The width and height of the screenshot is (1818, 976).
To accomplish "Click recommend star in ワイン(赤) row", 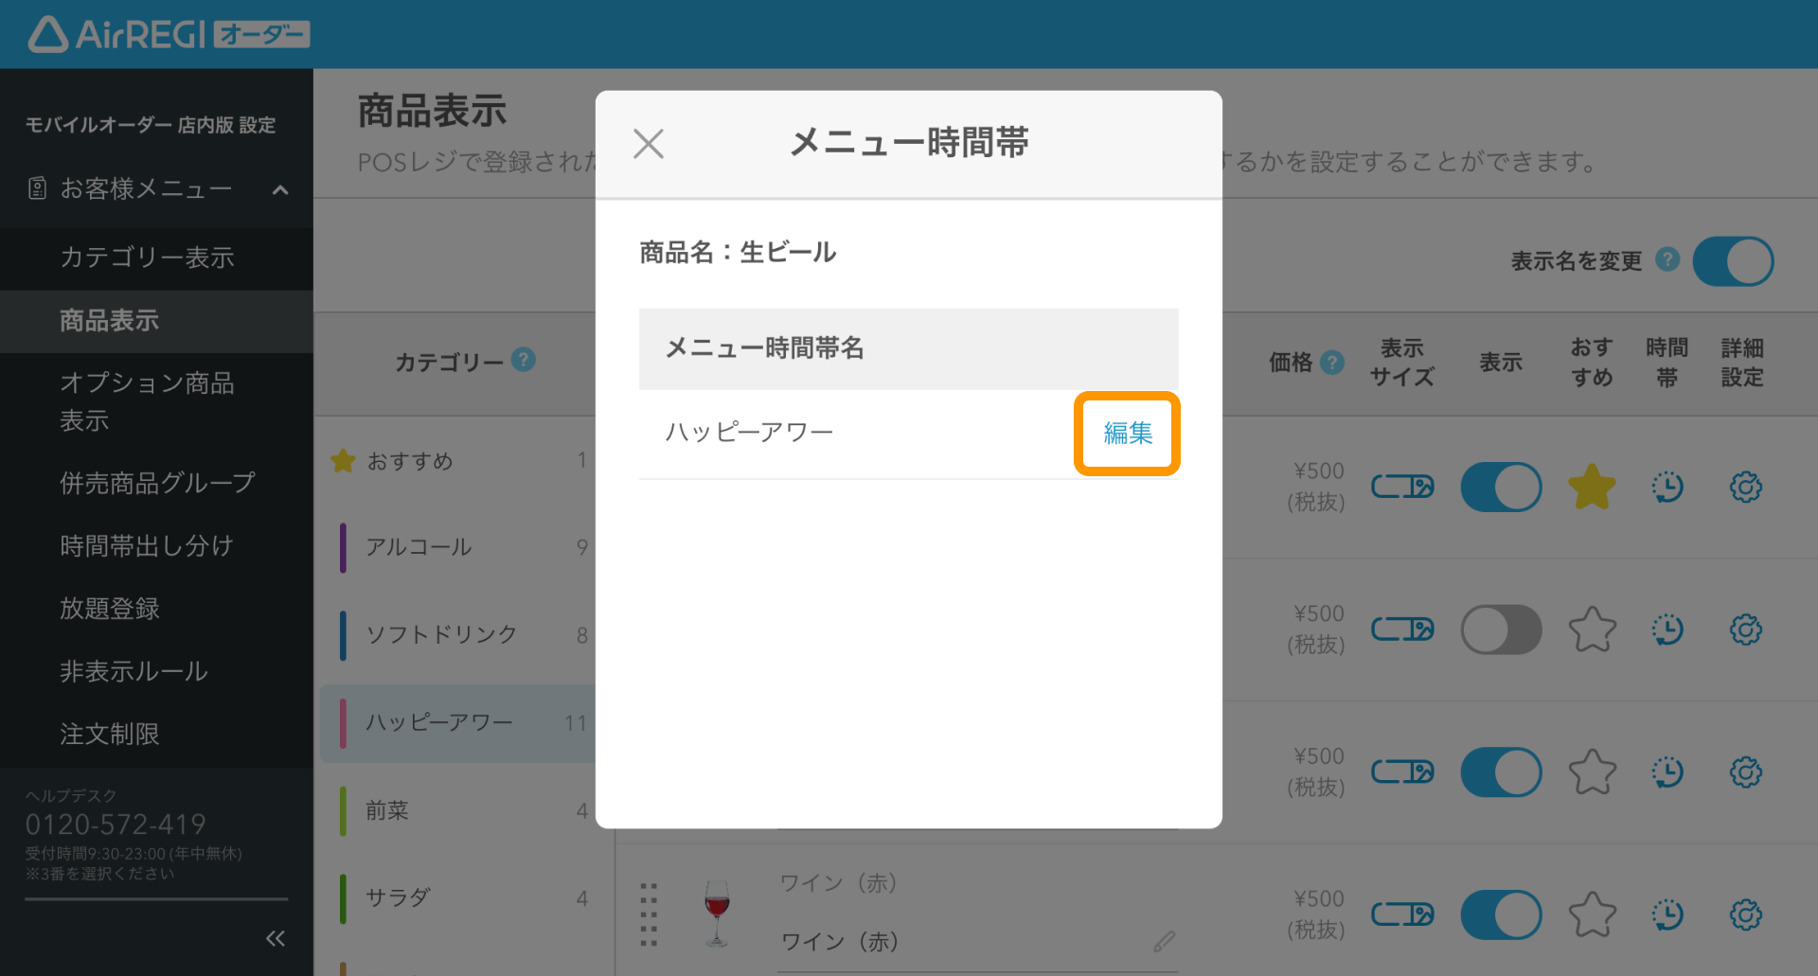I will point(1592,914).
